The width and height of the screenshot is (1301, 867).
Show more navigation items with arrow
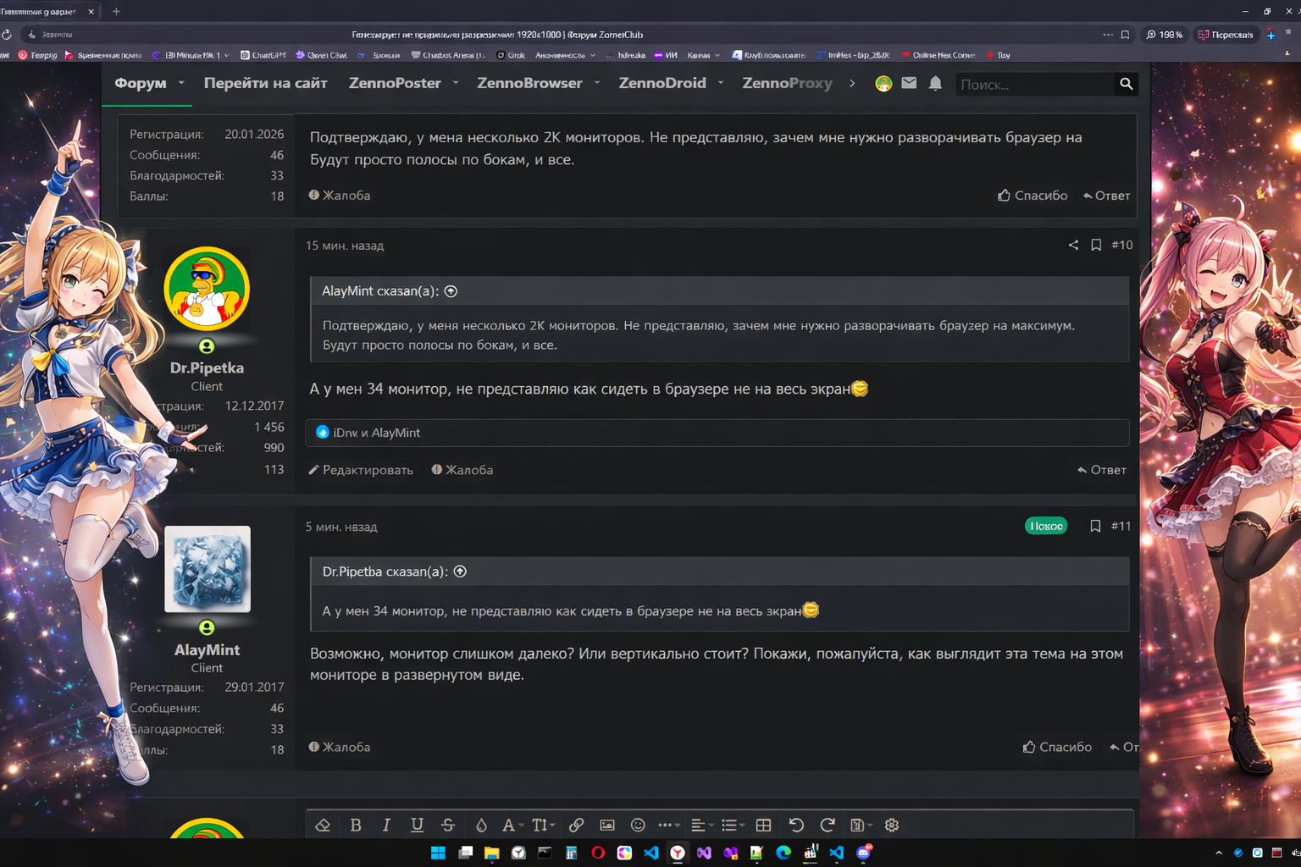(852, 83)
